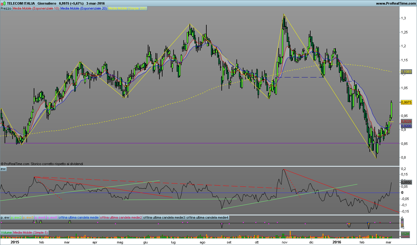Select the green p. ew2 label

click(16, 217)
